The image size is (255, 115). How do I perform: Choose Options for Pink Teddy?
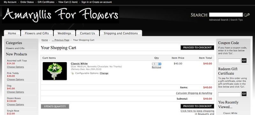pyautogui.click(x=15, y=79)
